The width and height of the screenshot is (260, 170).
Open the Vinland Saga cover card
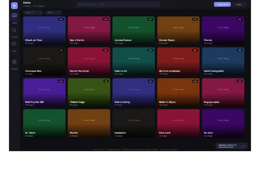coord(89,93)
